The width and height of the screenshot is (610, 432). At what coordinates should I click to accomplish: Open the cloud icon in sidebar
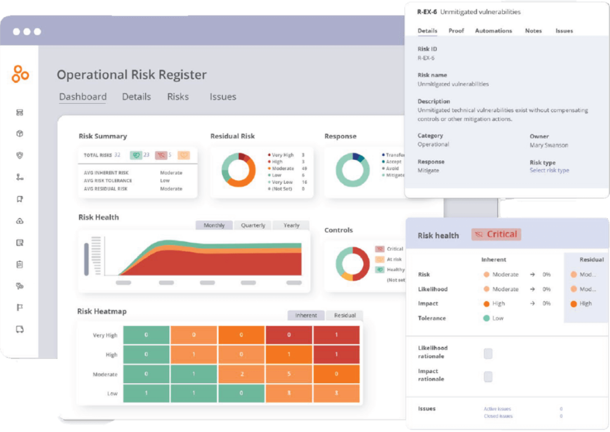click(20, 221)
